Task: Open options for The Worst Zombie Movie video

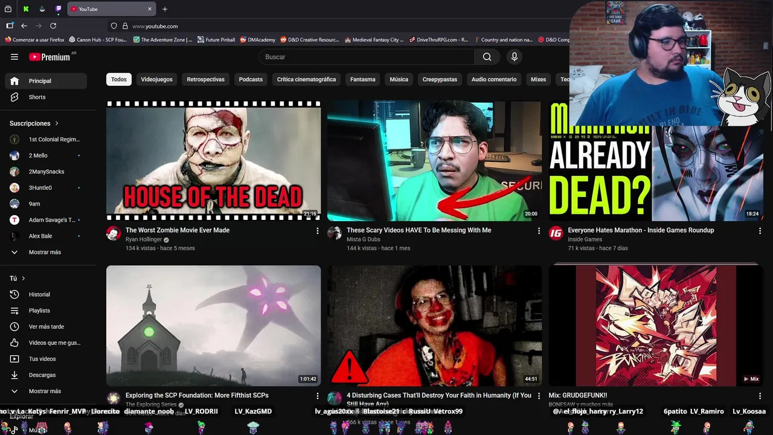Action: (x=318, y=231)
